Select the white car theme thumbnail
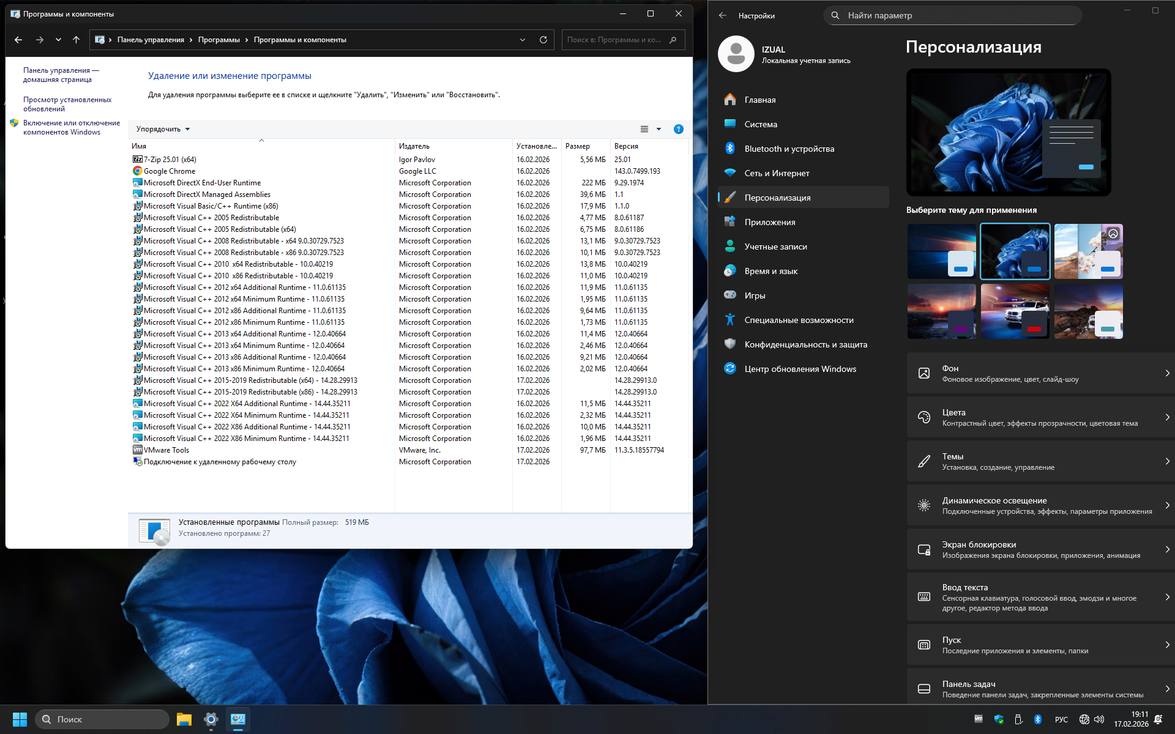The width and height of the screenshot is (1175, 734). click(x=1015, y=311)
